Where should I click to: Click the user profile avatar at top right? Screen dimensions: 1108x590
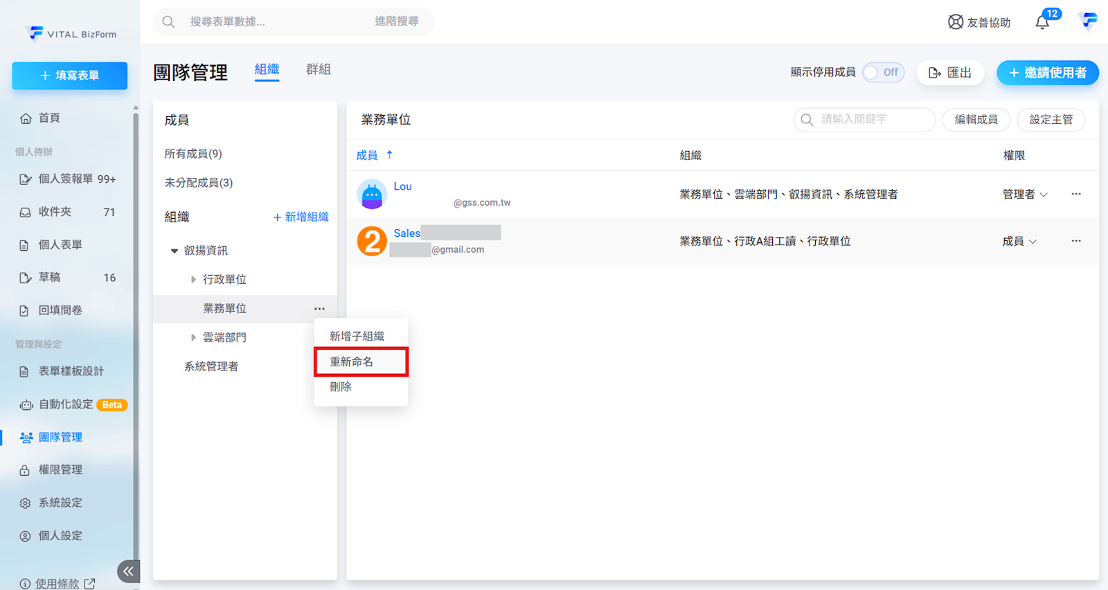(1088, 21)
